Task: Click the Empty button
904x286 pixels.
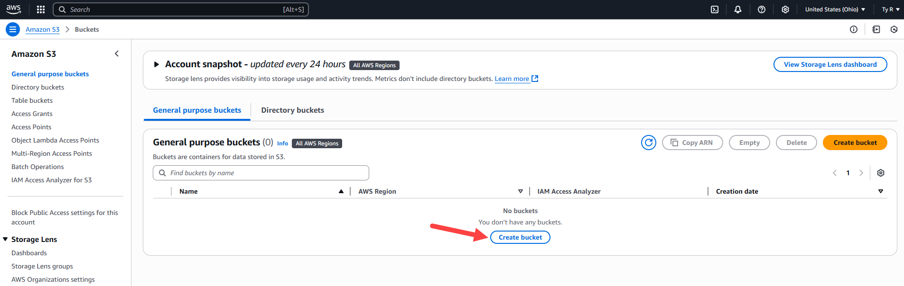Action: (749, 143)
